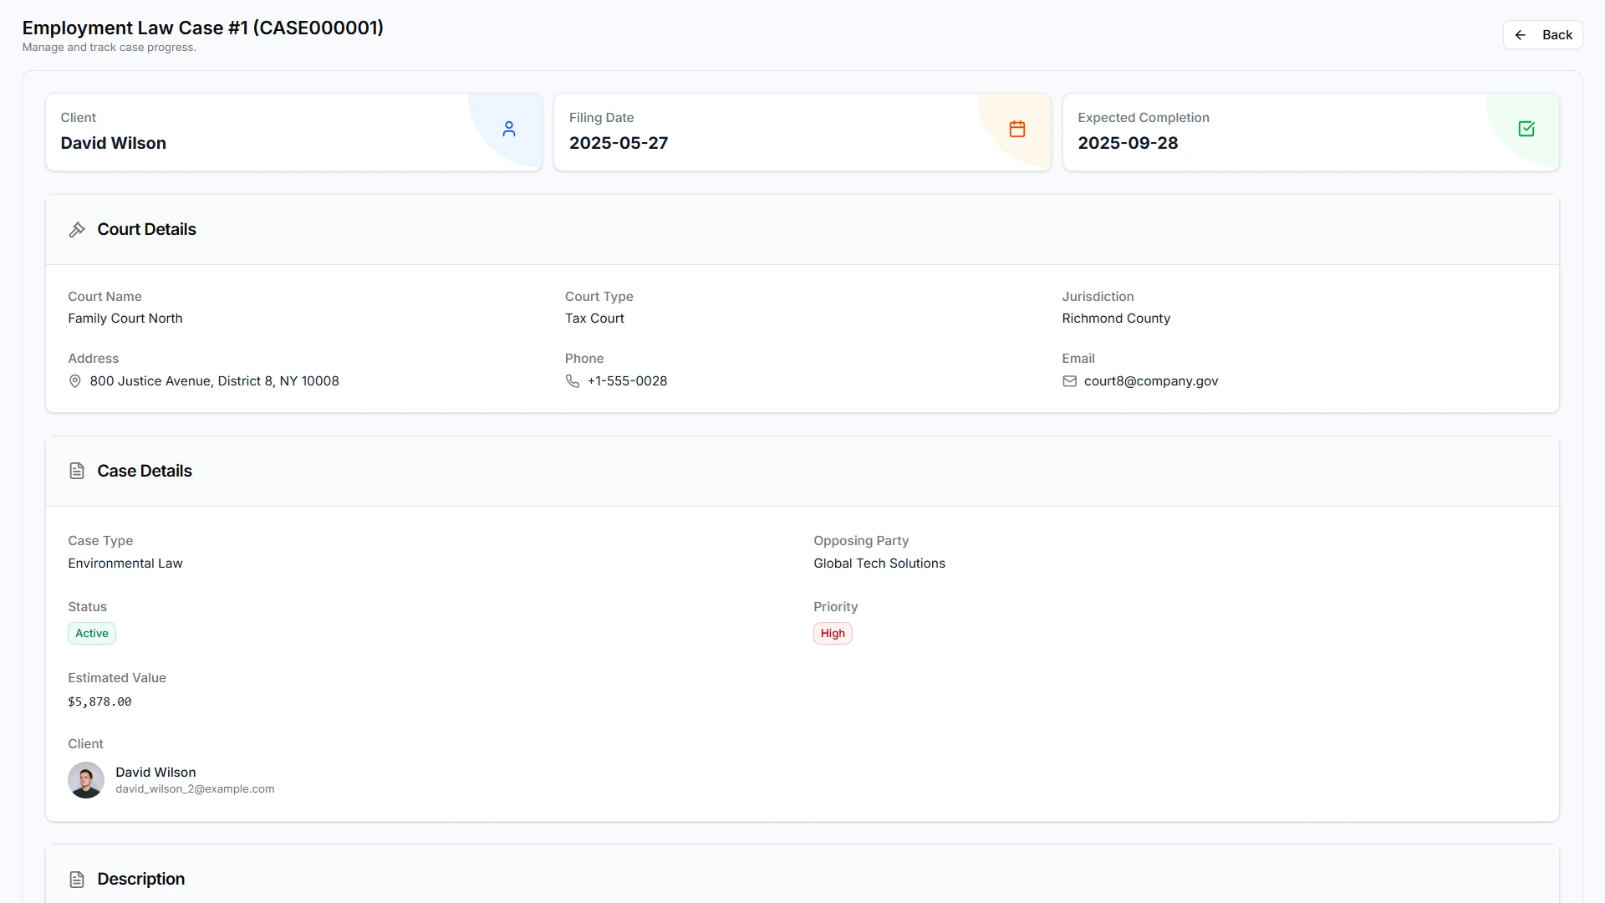Click the client person icon
This screenshot has height=903, width=1605.
pyautogui.click(x=509, y=129)
